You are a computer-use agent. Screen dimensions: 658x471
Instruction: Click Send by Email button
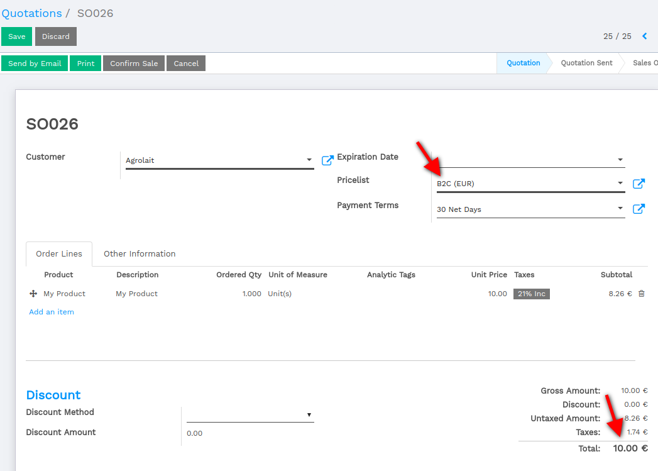(35, 64)
